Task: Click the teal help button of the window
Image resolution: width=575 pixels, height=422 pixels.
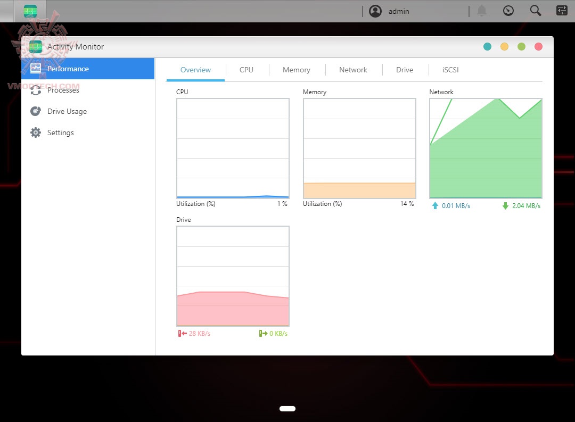Action: pos(487,46)
